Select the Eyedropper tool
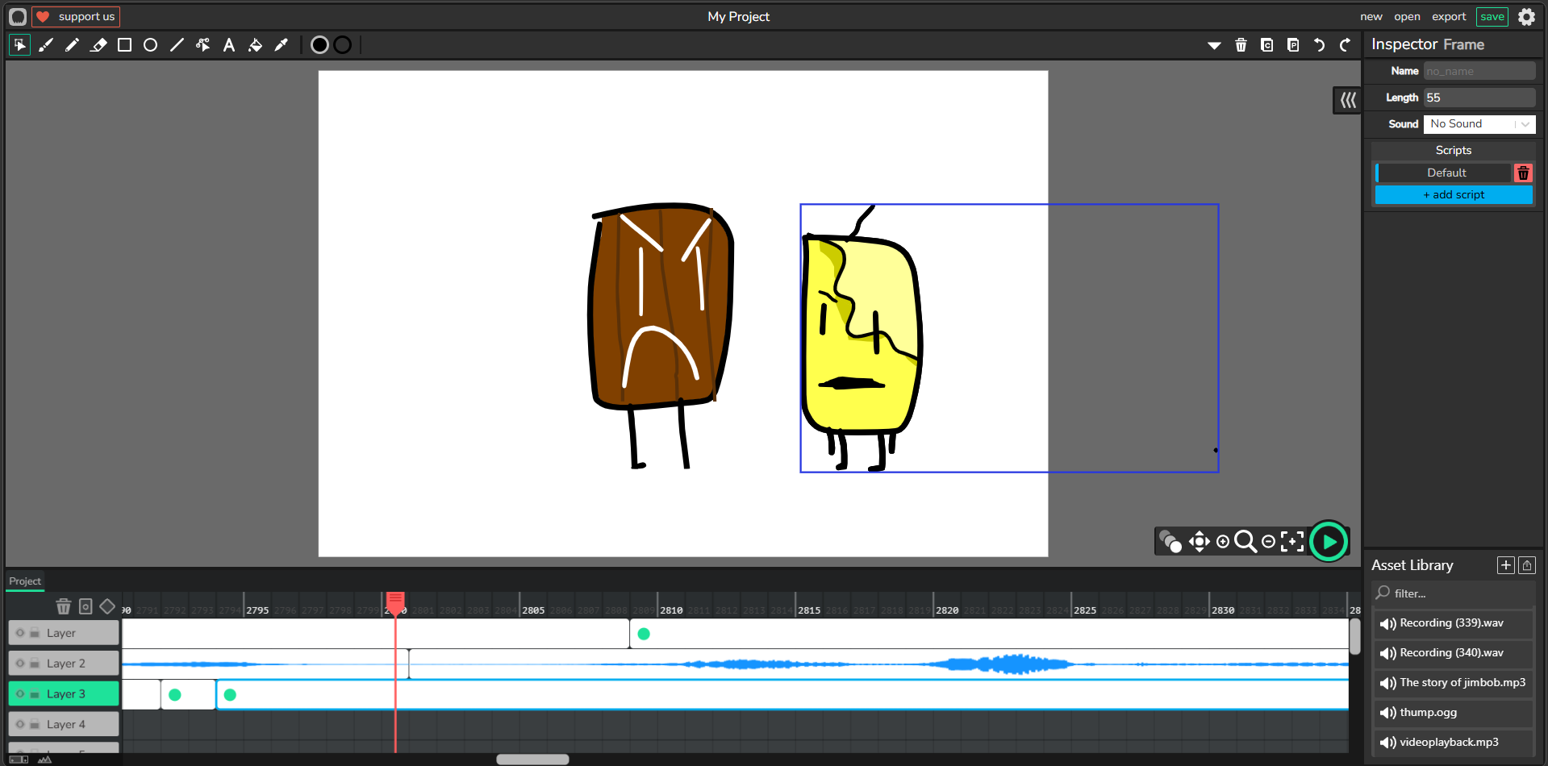 click(282, 45)
